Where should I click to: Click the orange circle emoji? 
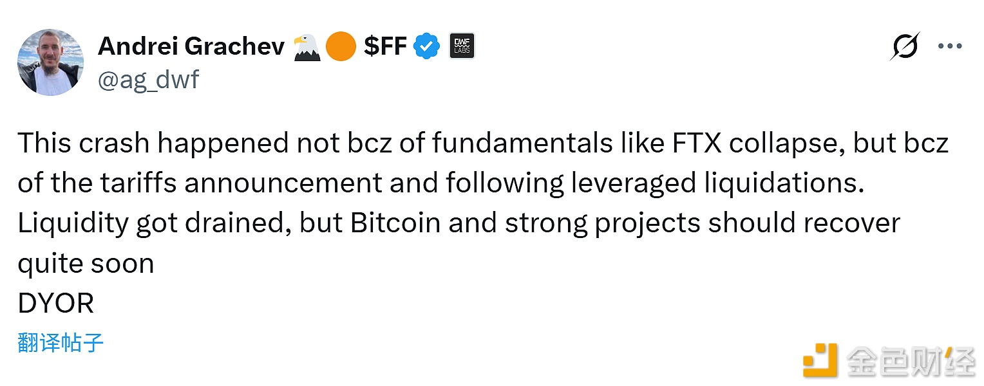tap(341, 47)
